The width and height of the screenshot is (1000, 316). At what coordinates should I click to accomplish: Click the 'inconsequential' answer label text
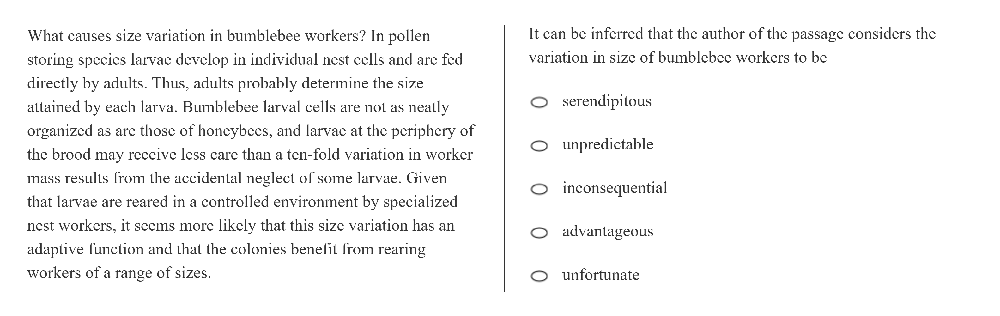[x=615, y=188]
